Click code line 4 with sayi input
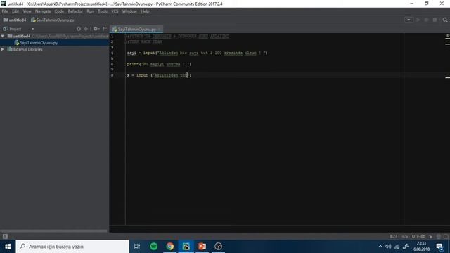Image resolution: width=450 pixels, height=253 pixels. pyautogui.click(x=197, y=53)
